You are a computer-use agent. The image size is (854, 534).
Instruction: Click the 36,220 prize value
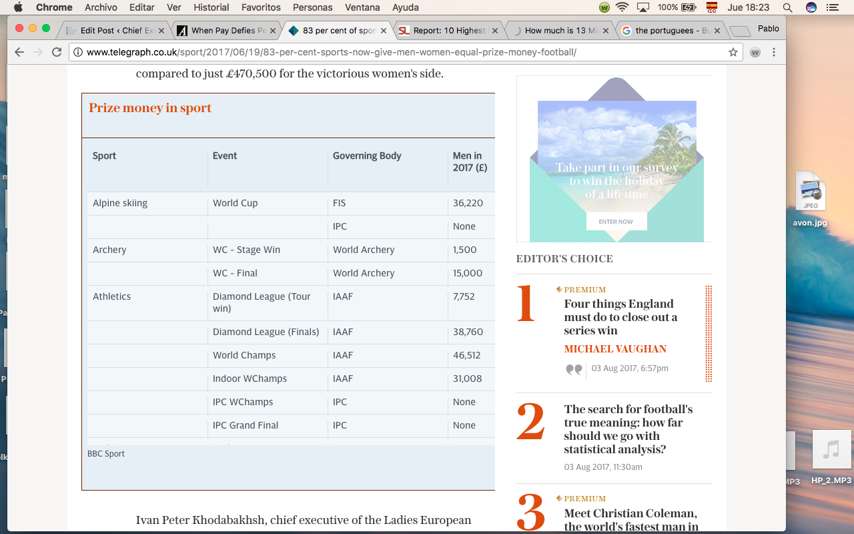[x=468, y=203]
